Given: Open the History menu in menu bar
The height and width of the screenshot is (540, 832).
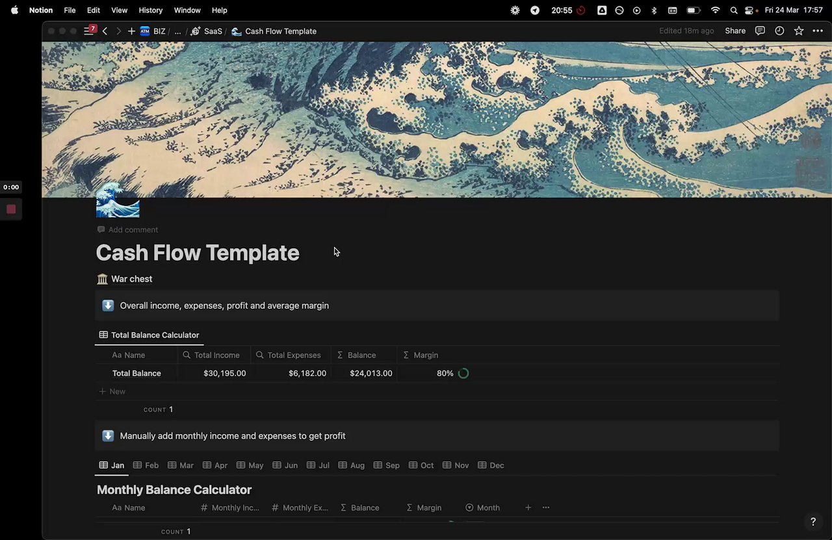Looking at the screenshot, I should [x=150, y=10].
